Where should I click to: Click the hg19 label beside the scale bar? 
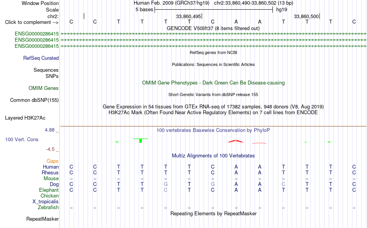pos(282,10)
